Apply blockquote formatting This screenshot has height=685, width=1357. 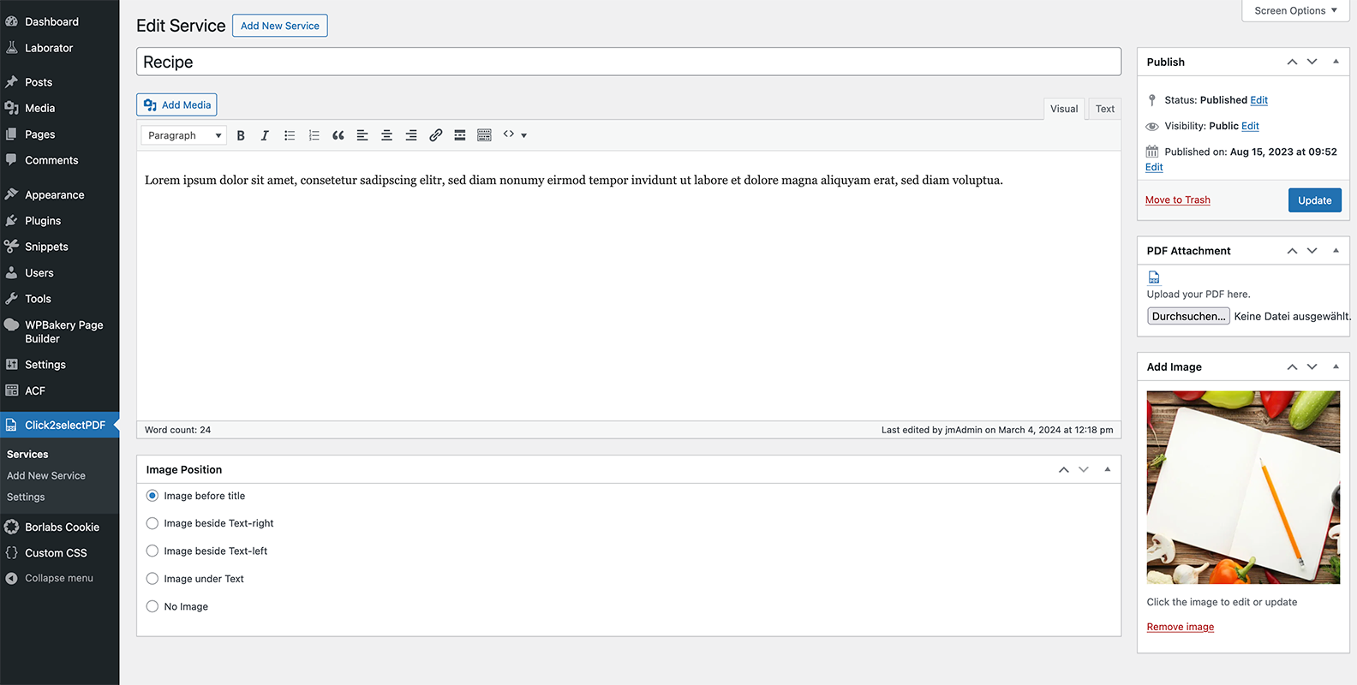338,135
